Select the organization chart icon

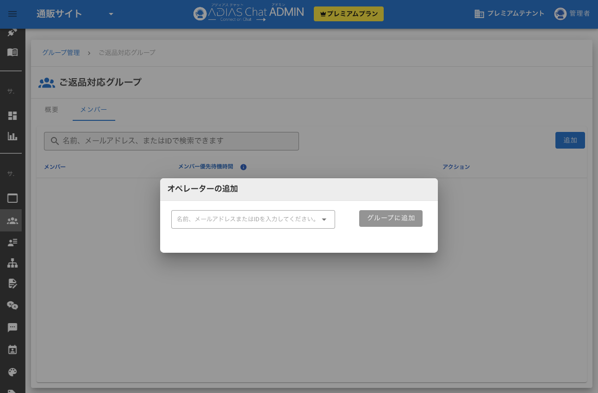click(12, 263)
